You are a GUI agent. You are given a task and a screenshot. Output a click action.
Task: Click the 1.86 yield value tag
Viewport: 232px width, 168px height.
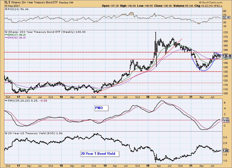pos(226,151)
